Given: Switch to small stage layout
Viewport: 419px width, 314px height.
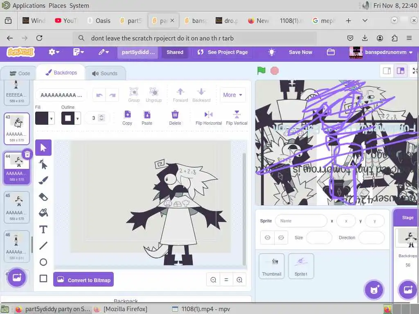Looking at the screenshot, I should (x=387, y=71).
